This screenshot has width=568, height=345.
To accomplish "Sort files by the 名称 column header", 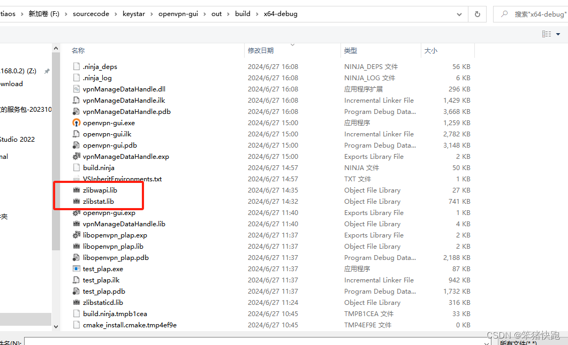I will pos(78,50).
